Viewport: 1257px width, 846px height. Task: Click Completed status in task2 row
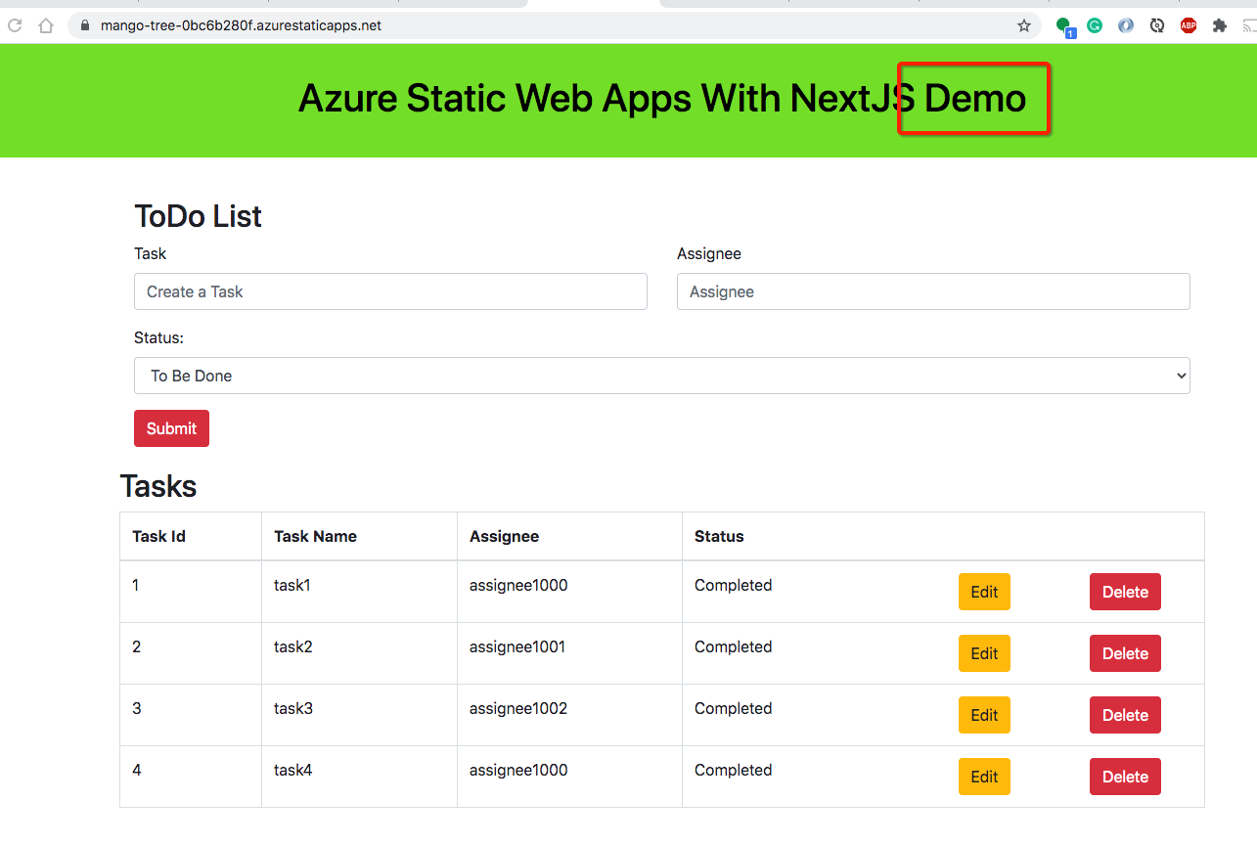coord(733,646)
